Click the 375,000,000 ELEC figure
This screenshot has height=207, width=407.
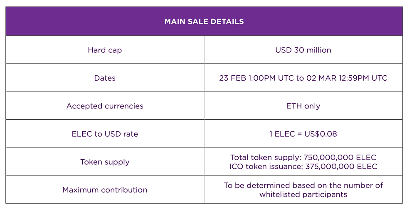341,166
